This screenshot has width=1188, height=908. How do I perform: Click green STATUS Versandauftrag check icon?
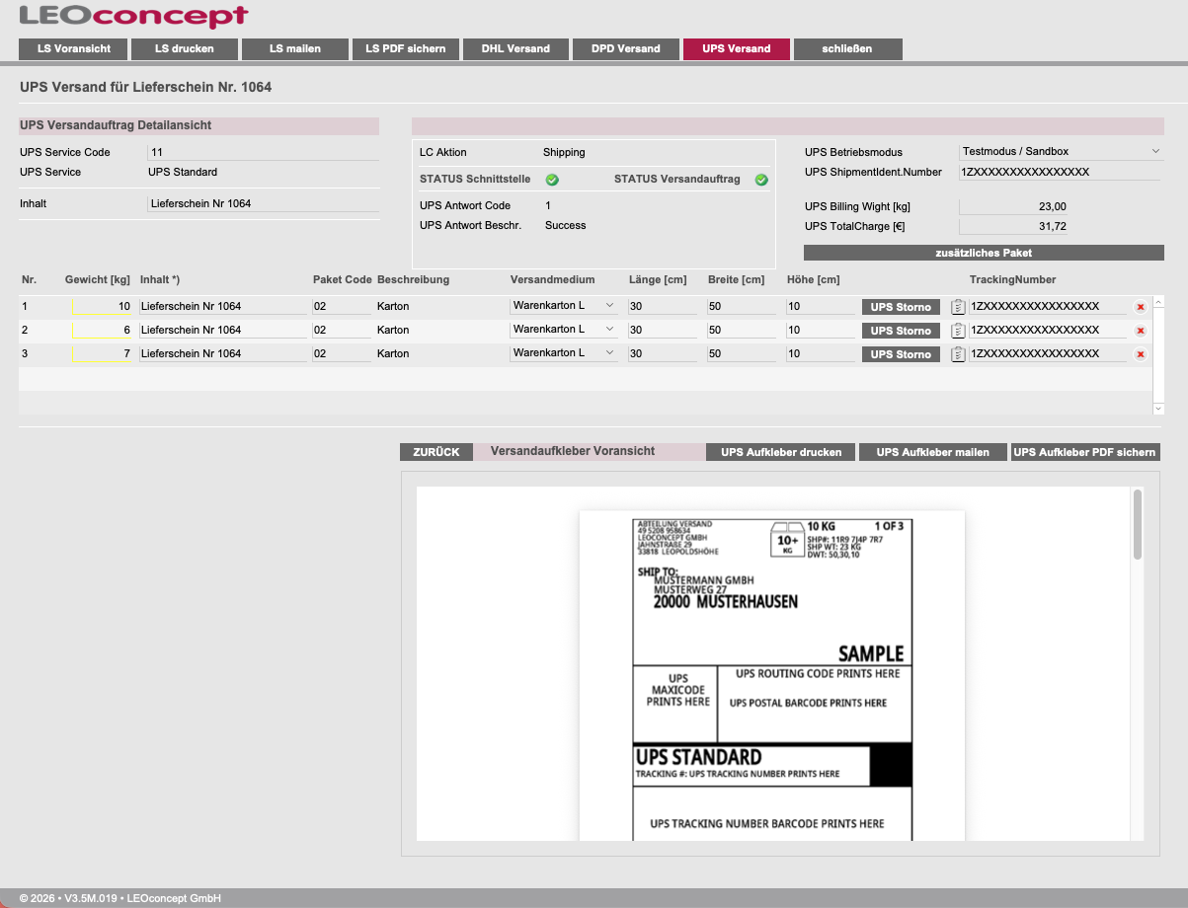(x=761, y=180)
